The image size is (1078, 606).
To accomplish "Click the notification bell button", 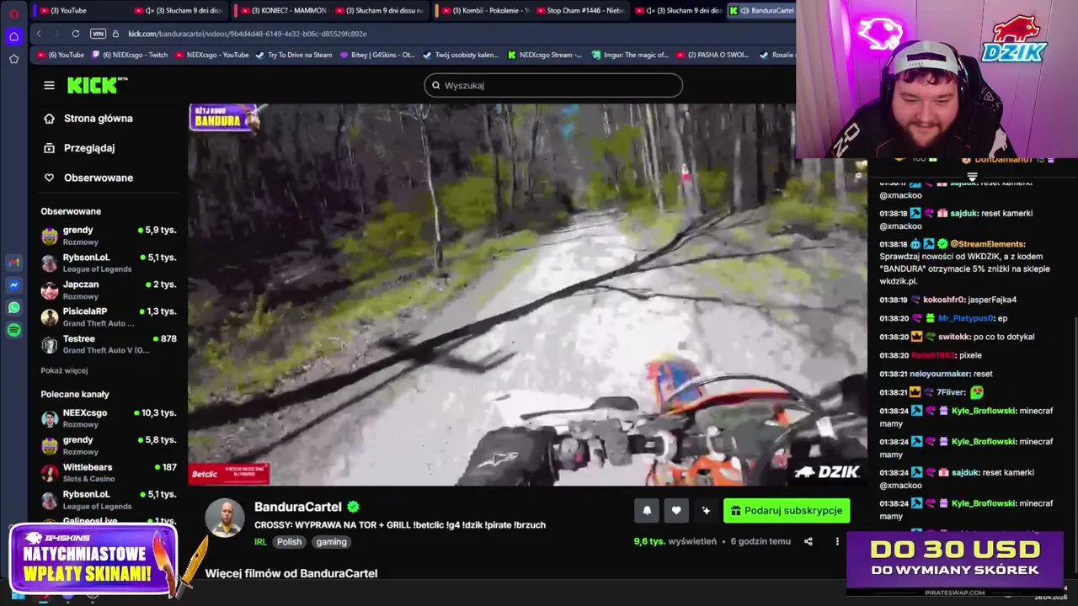I will [x=647, y=510].
